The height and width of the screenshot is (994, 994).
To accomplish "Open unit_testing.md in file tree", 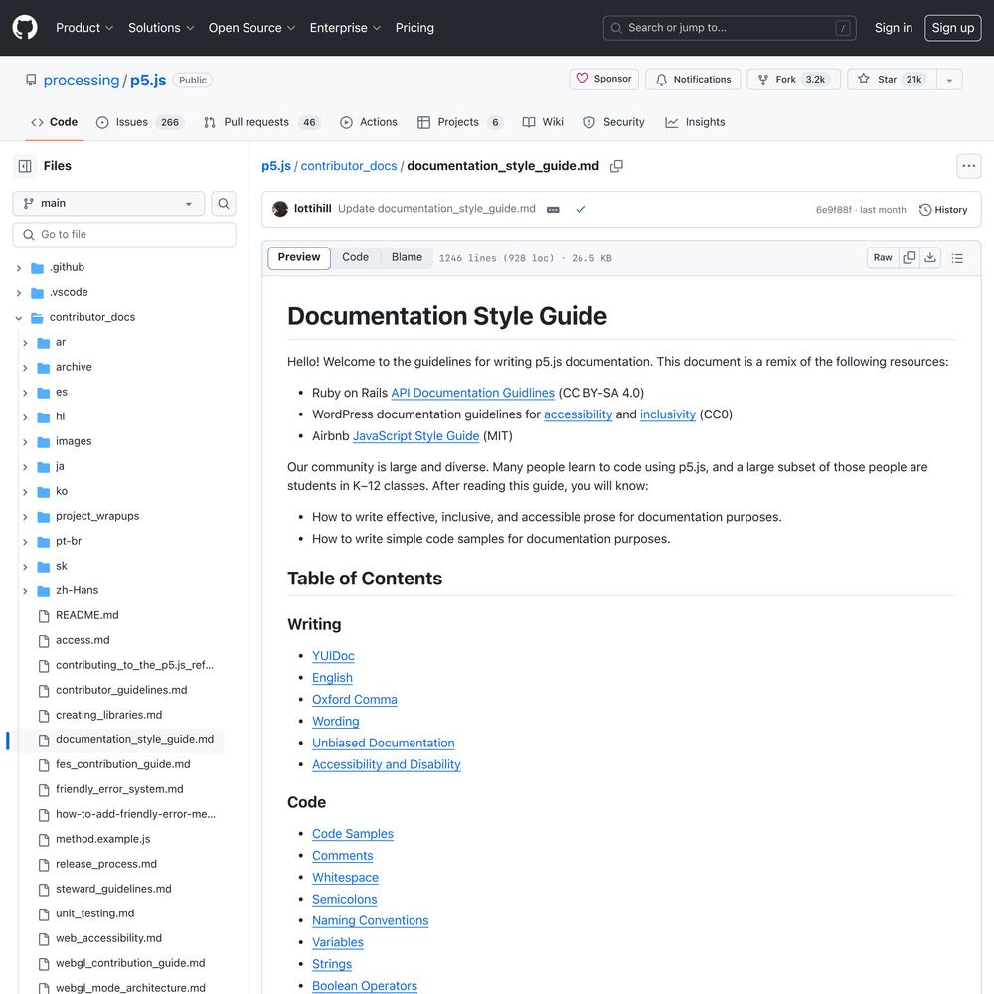I will 95,914.
